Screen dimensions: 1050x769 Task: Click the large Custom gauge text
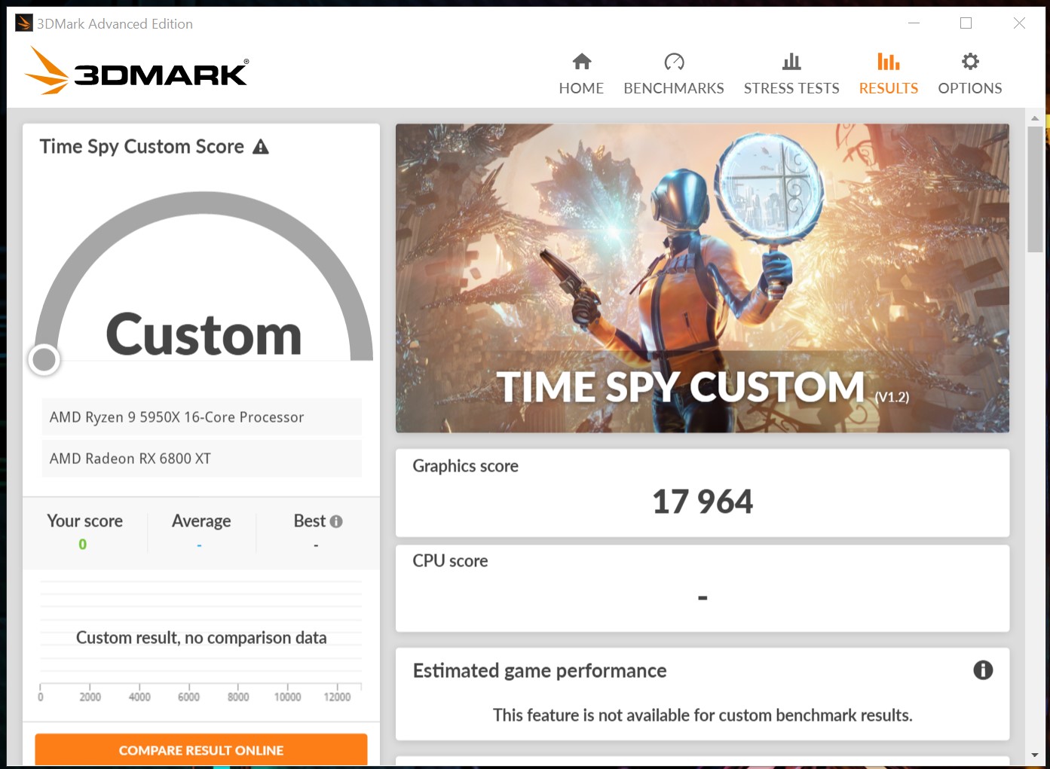pyautogui.click(x=204, y=335)
